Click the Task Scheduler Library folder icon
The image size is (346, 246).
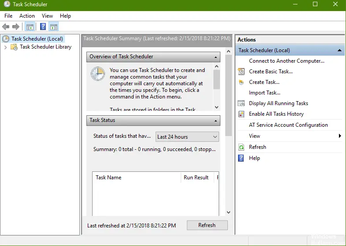(14, 47)
